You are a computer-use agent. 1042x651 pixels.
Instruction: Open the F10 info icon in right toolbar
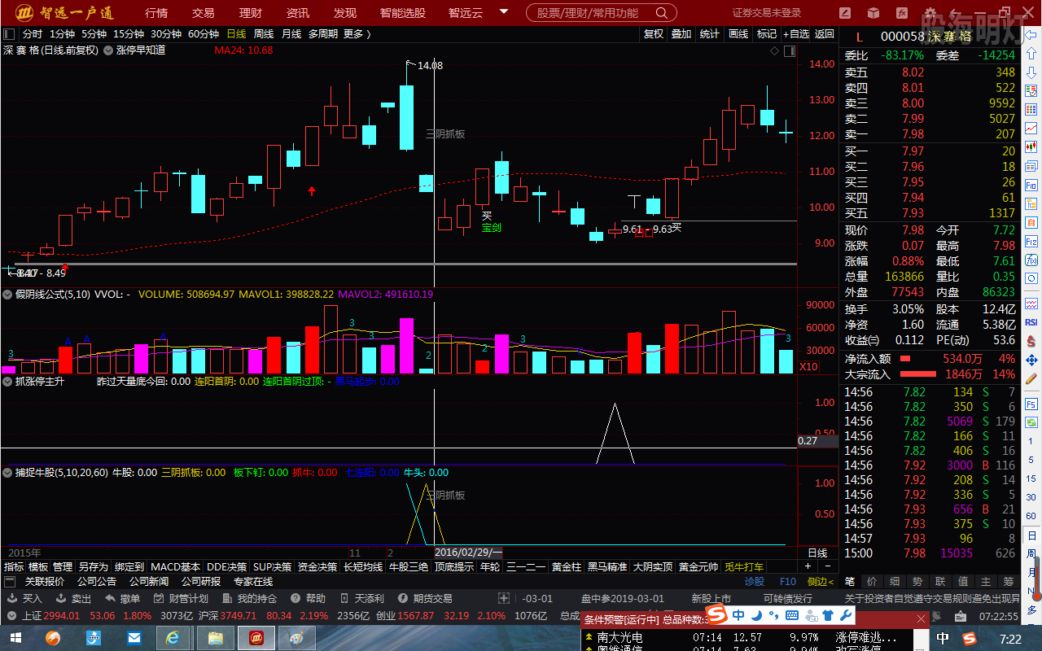1031,186
